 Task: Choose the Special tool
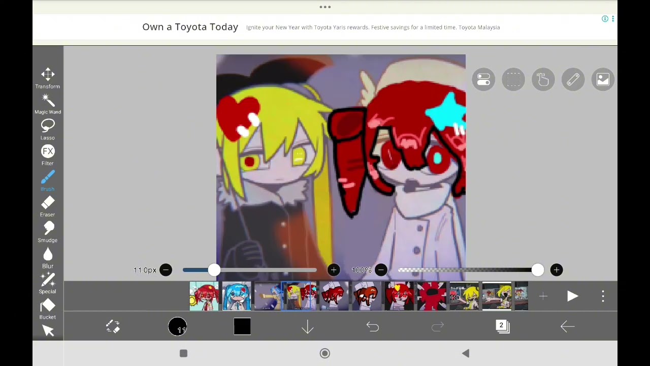tap(48, 284)
